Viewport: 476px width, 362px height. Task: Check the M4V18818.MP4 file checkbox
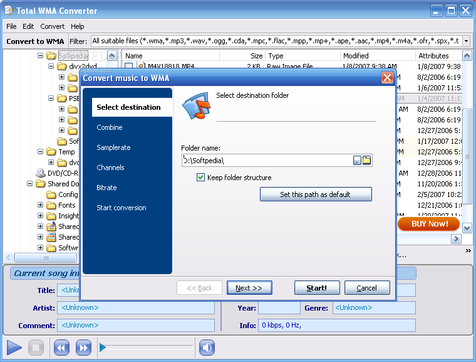pos(129,66)
